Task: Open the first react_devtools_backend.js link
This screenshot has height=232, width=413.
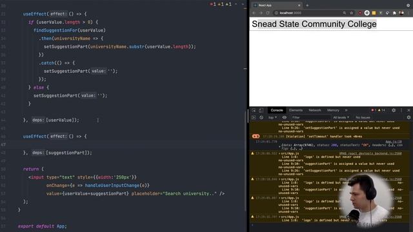Action: pos(370,153)
